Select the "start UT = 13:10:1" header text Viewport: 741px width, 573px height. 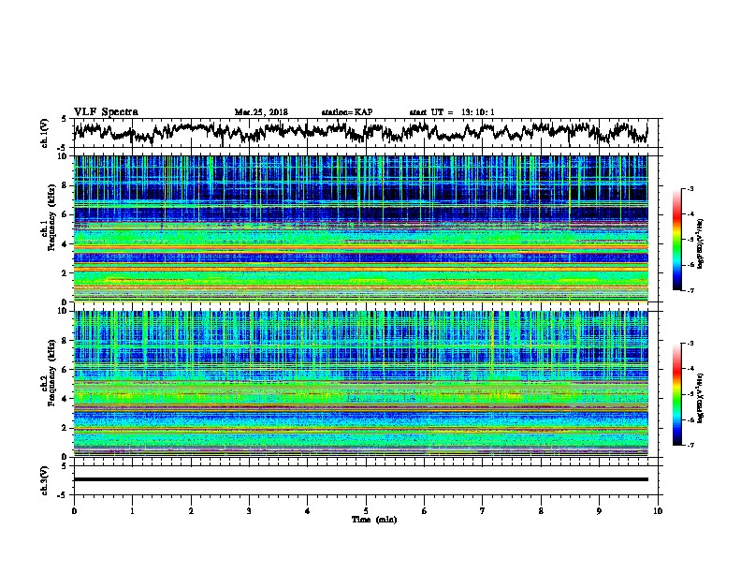[452, 112]
